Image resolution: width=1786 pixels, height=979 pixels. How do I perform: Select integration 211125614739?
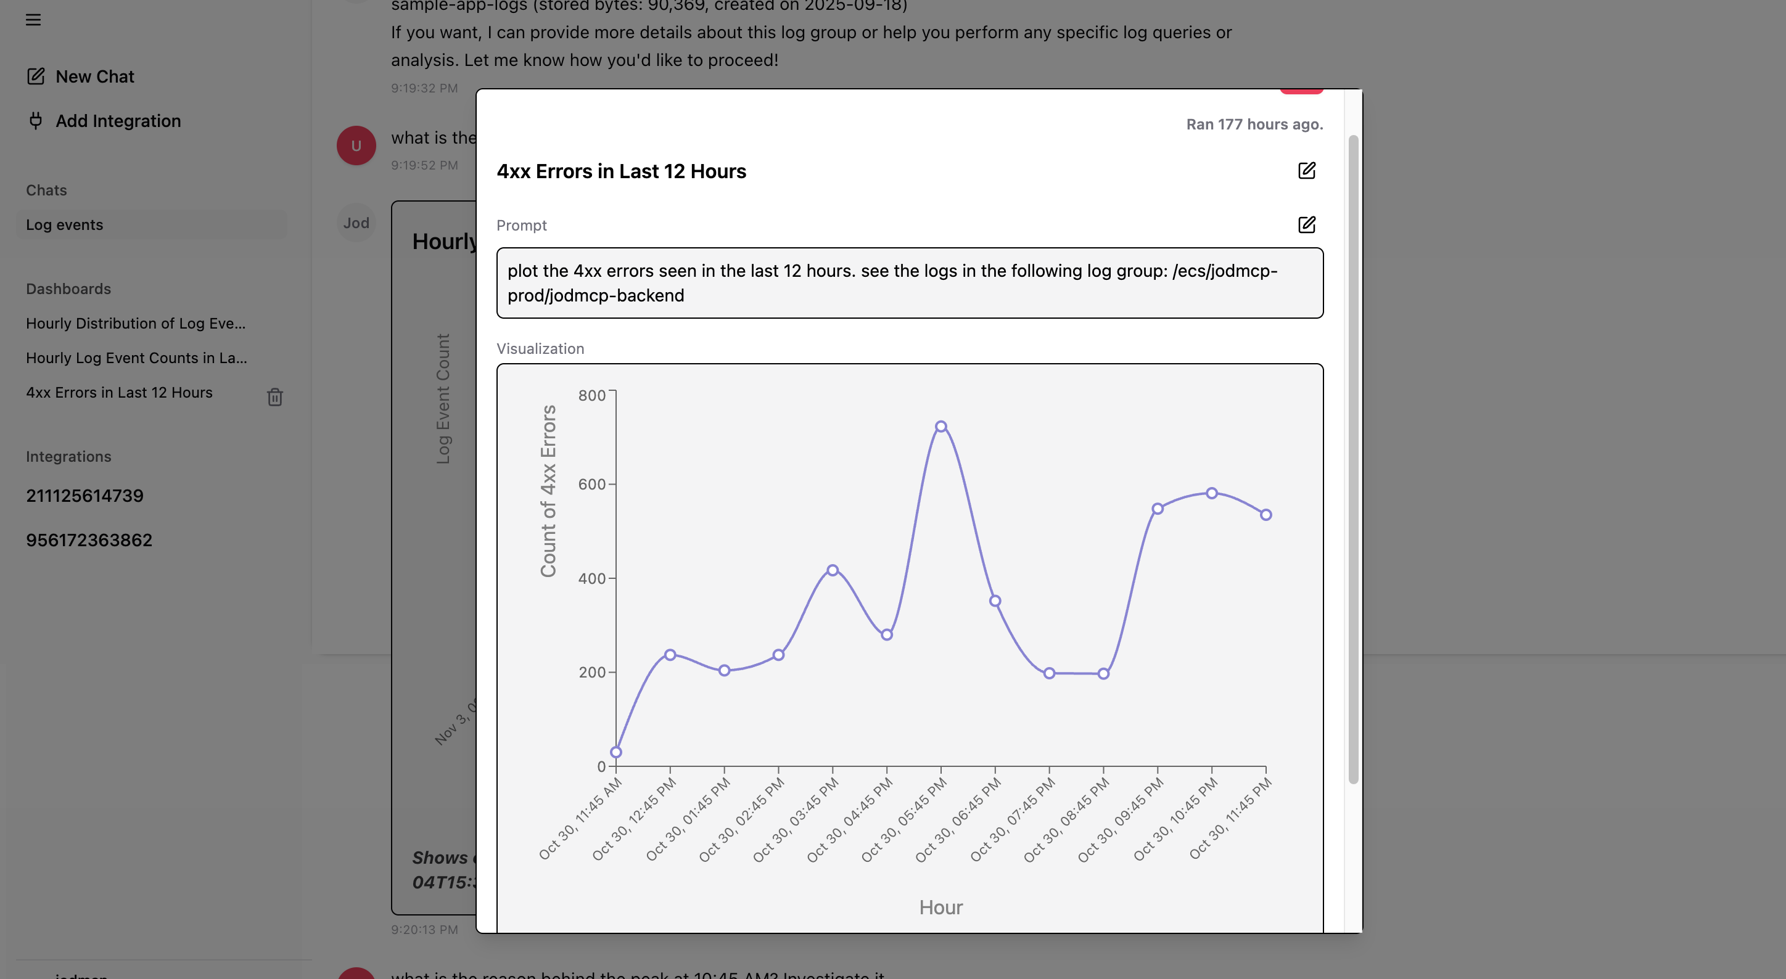point(84,494)
